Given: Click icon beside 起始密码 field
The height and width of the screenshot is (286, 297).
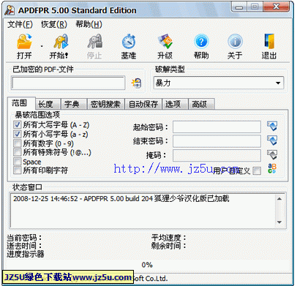Looking at the screenshot, I should point(272,127).
